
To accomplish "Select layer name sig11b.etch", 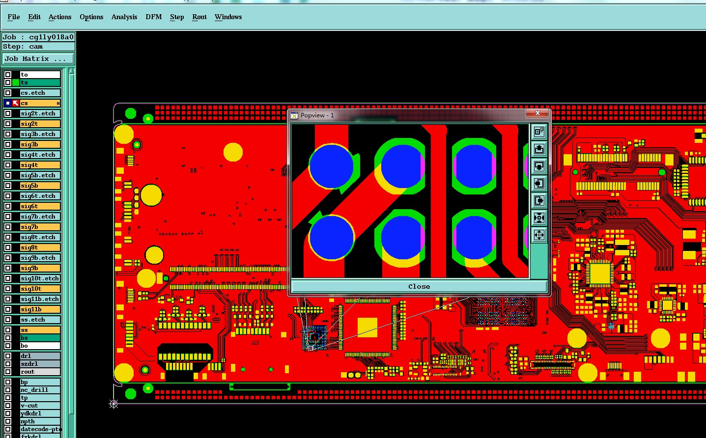I will point(40,299).
